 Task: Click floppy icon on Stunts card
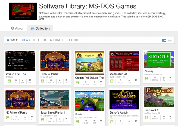tap(77, 122)
